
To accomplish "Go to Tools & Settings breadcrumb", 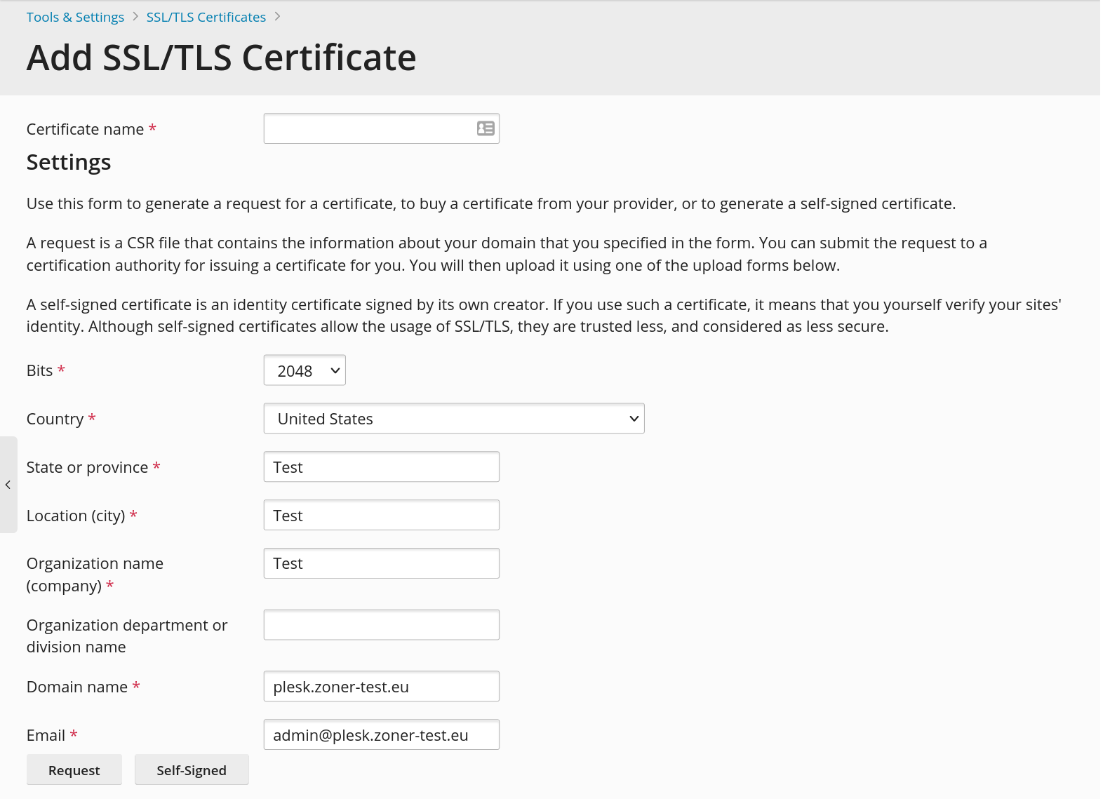I will point(75,17).
